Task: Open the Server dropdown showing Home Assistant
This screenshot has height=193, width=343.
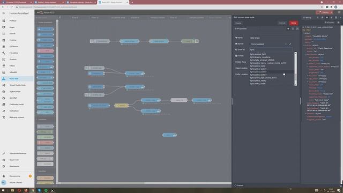Action: [269, 44]
